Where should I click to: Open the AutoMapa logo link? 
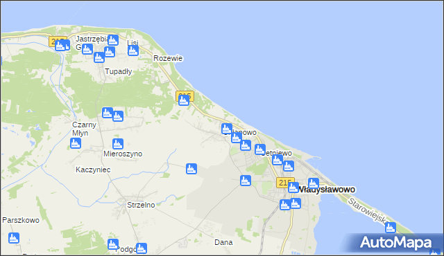tap(396, 243)
